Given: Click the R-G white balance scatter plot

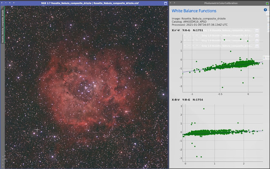Looking at the screenshot, I should coord(222,63).
